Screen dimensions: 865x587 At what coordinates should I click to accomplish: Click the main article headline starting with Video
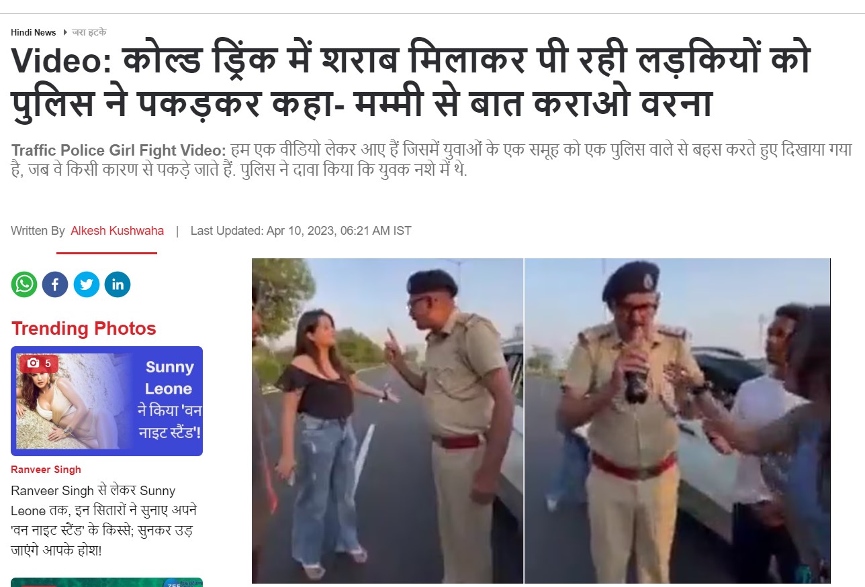[411, 83]
